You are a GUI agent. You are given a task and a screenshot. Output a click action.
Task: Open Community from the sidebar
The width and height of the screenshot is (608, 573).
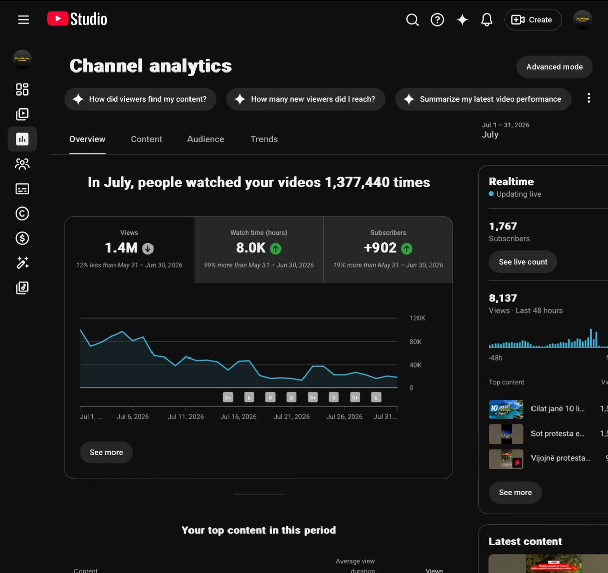(x=22, y=164)
